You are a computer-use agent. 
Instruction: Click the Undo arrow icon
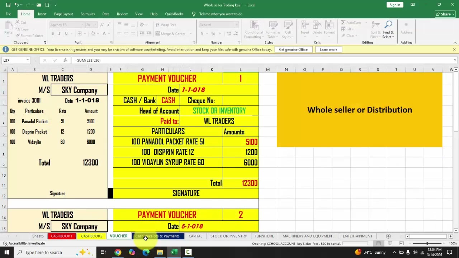[x=16, y=5]
